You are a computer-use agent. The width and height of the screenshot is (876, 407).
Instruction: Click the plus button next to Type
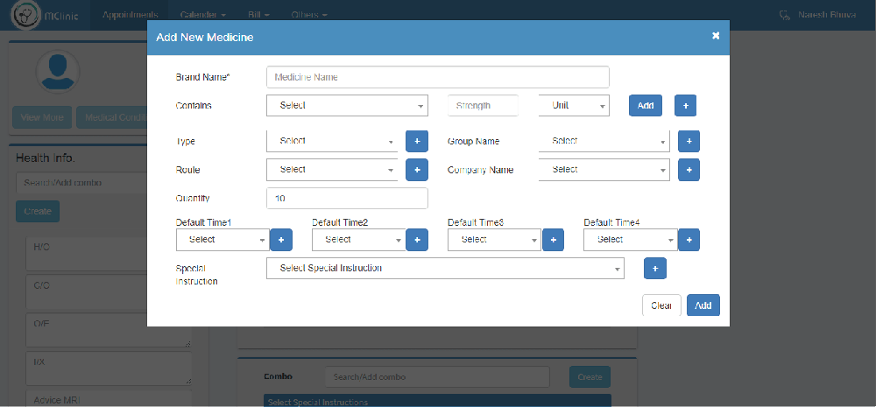417,141
